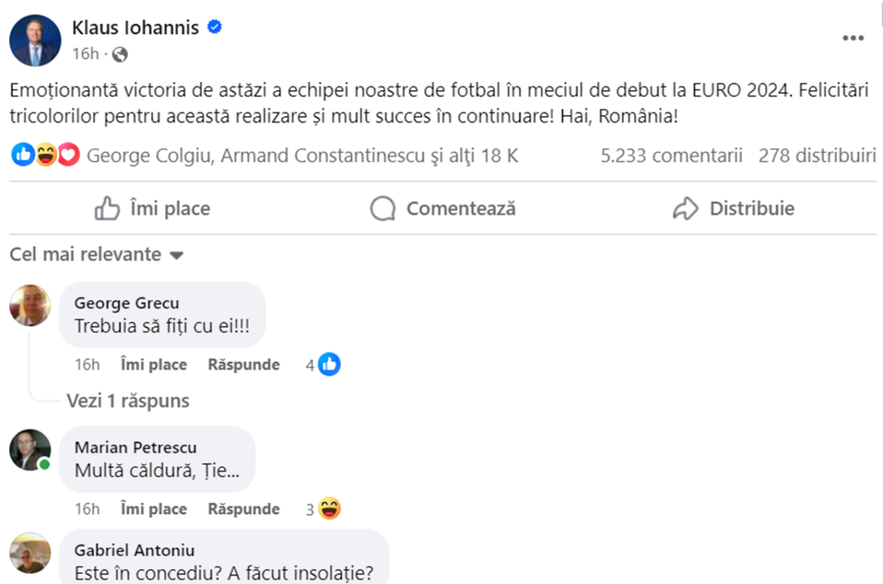Click the post's reaction emoji icons

(x=46, y=155)
